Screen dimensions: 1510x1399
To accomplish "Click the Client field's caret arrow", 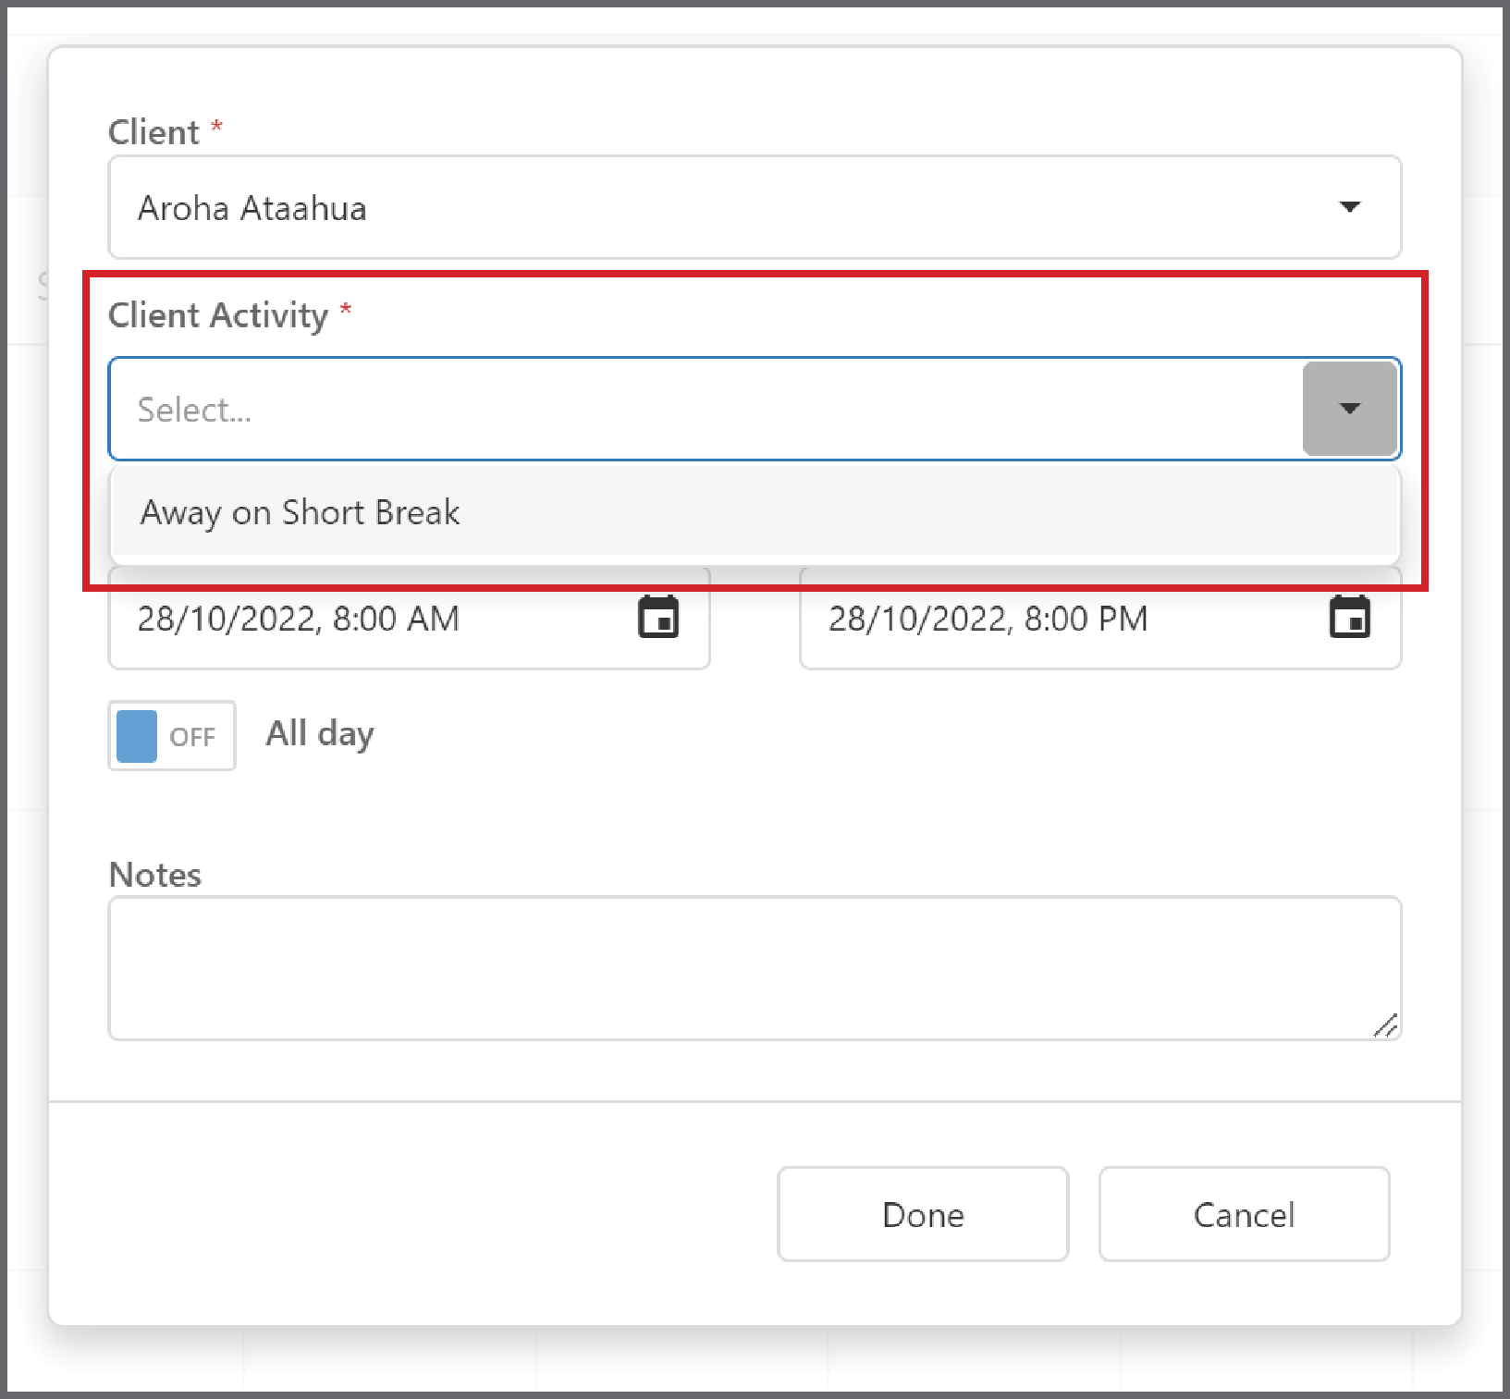I will [x=1350, y=206].
